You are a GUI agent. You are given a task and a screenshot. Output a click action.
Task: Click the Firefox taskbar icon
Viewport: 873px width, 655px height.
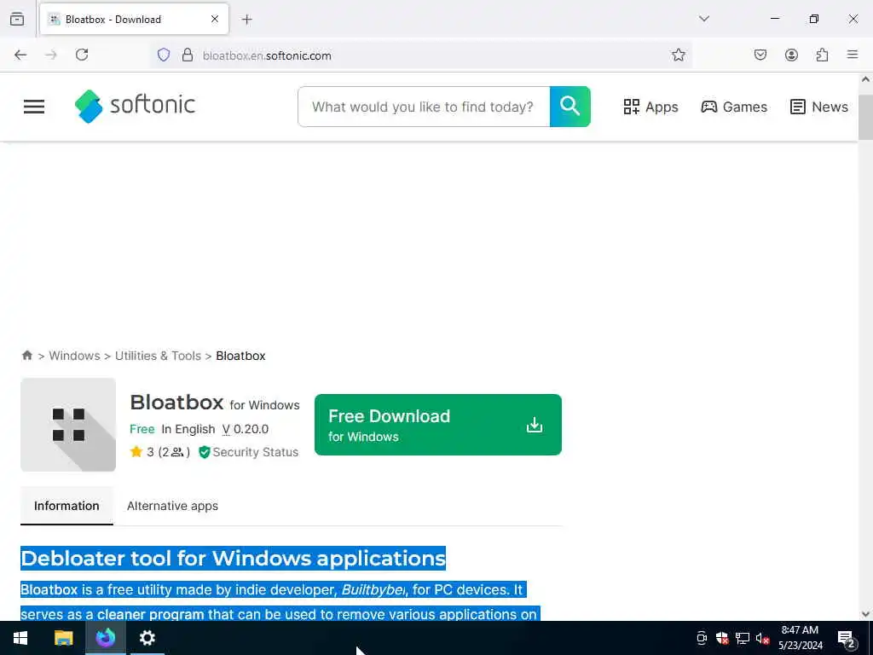pos(105,638)
